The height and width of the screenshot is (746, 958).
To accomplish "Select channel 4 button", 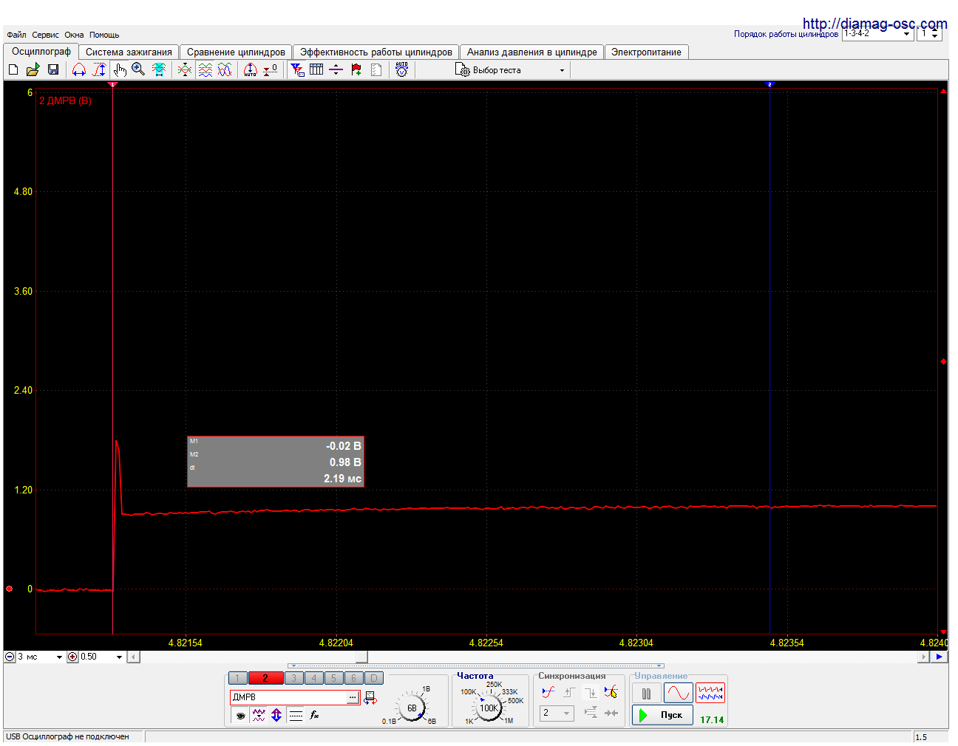I will tap(313, 678).
